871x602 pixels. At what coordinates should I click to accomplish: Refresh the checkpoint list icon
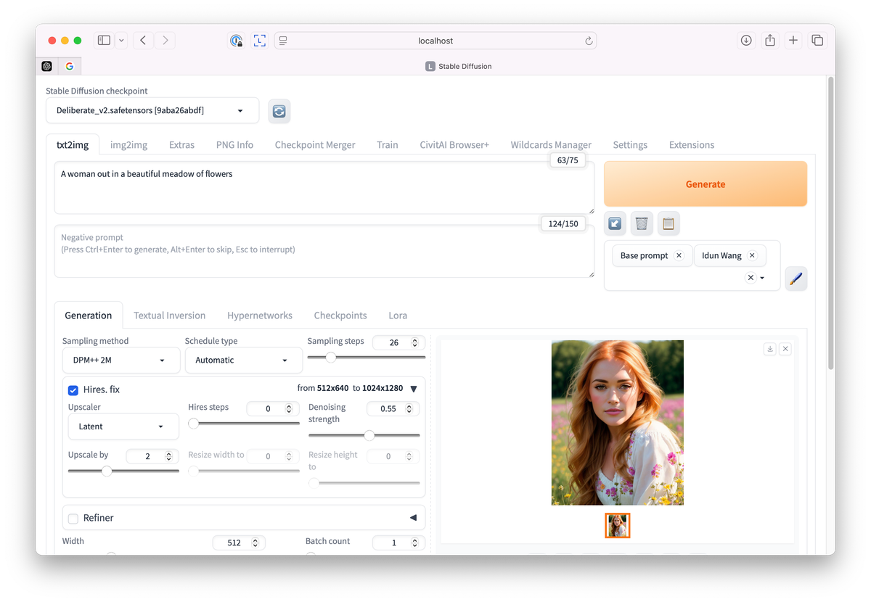point(279,111)
